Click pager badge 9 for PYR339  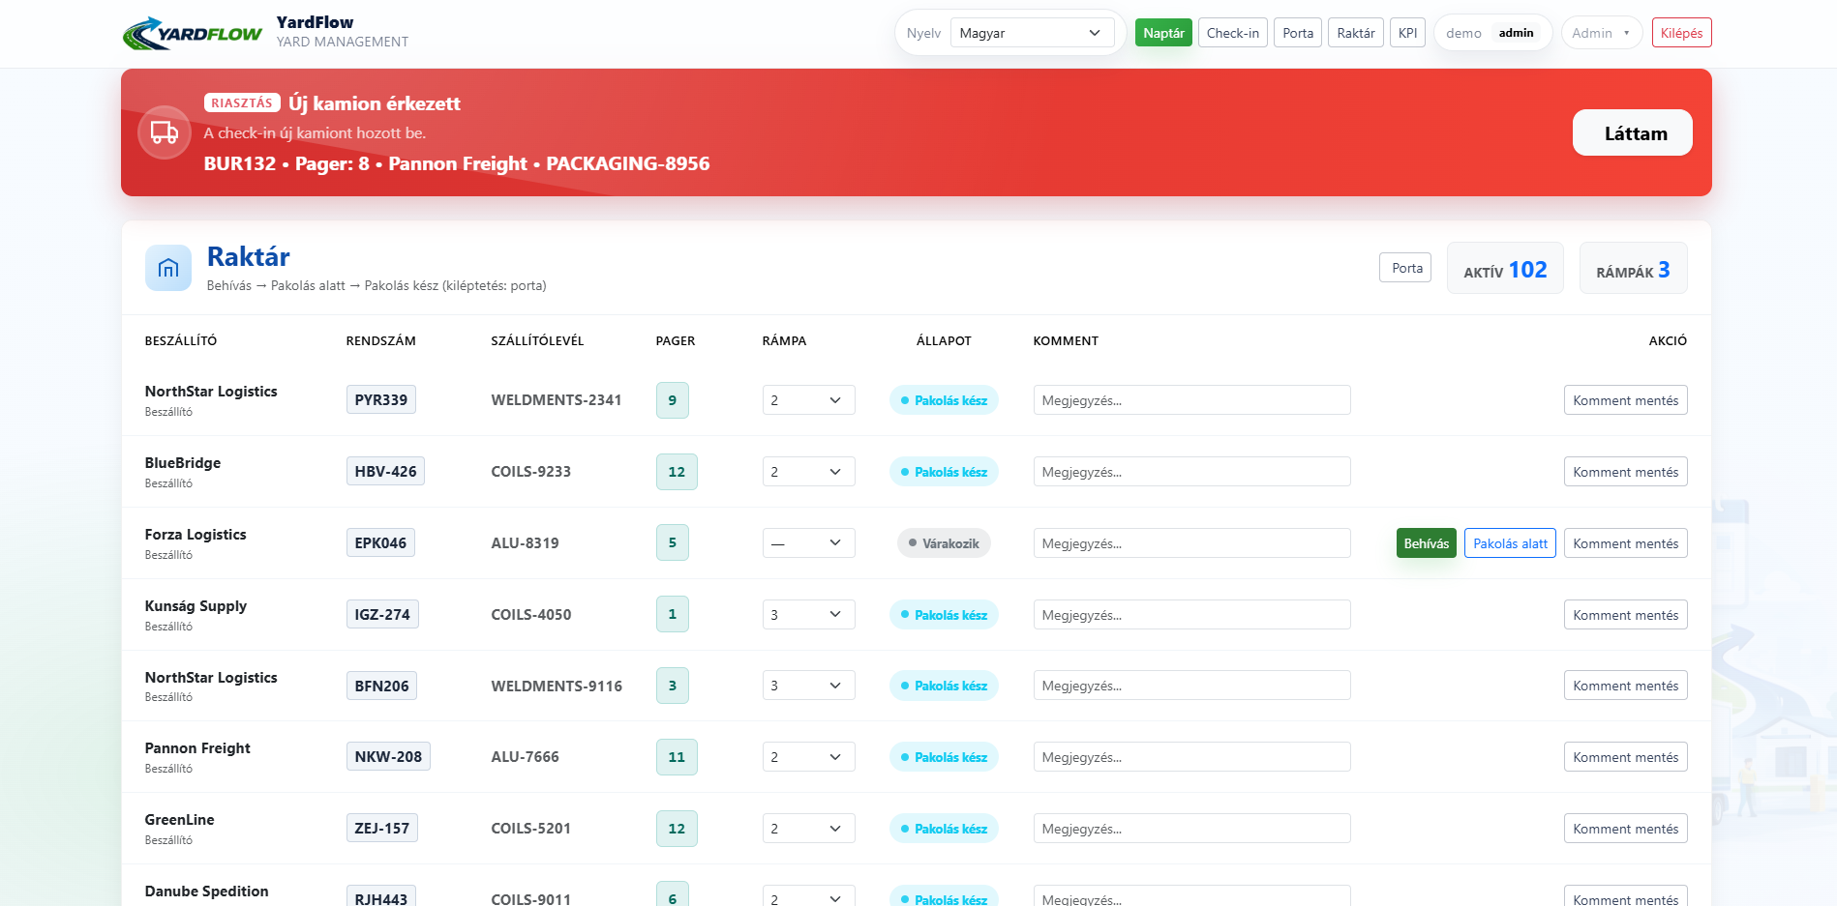[x=672, y=400]
